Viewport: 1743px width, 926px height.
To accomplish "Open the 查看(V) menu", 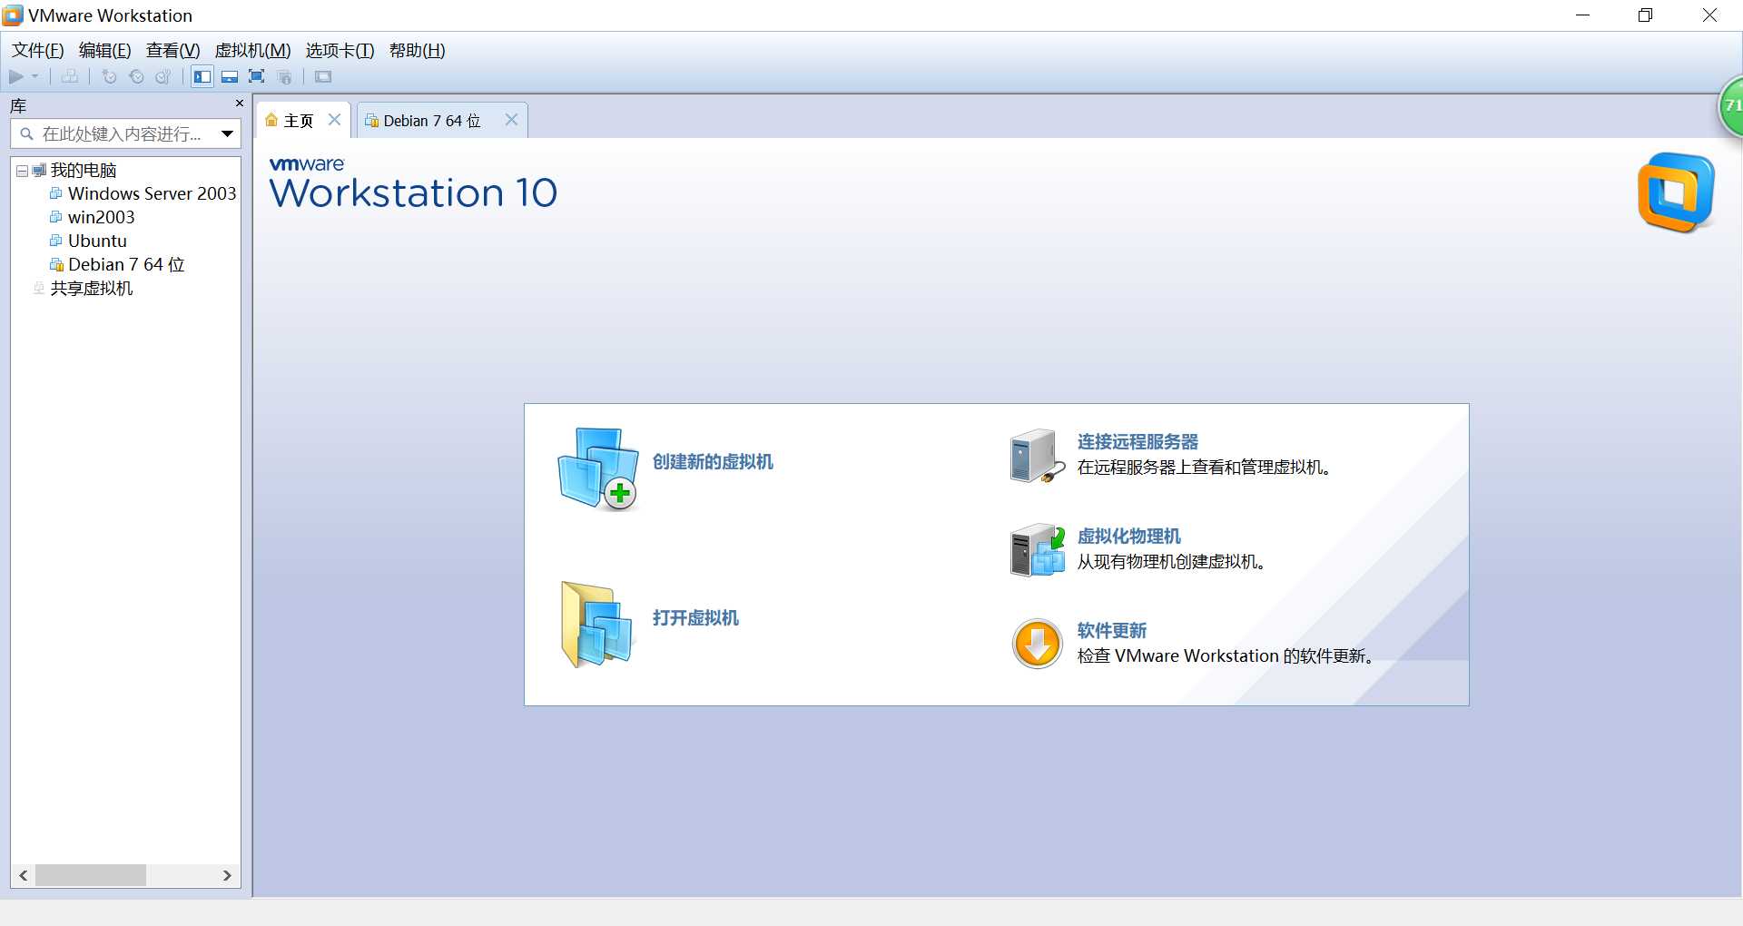I will pyautogui.click(x=172, y=51).
